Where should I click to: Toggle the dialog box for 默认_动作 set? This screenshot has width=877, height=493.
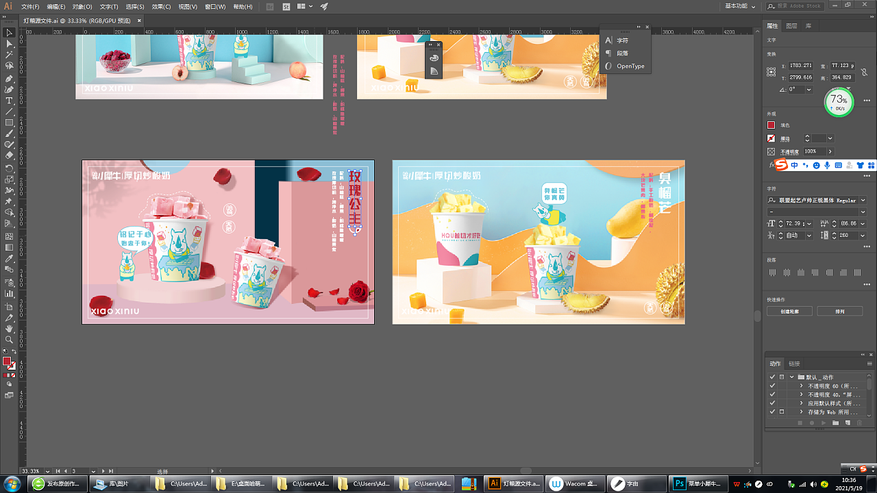pos(782,377)
